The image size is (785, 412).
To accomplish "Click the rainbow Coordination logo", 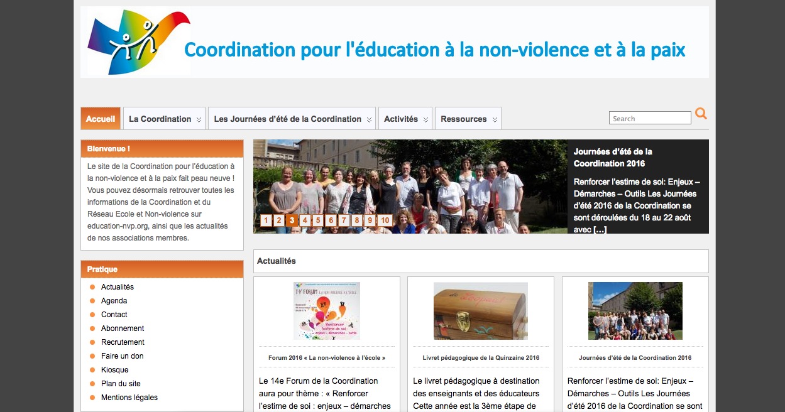I will [138, 43].
